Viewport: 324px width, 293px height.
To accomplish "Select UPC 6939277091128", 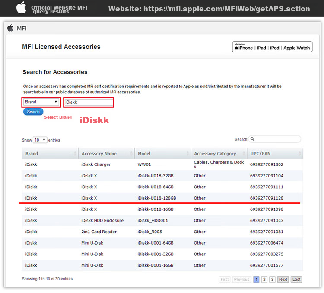I will point(267,198).
